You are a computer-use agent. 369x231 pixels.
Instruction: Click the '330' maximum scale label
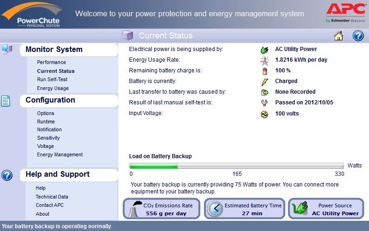point(339,174)
